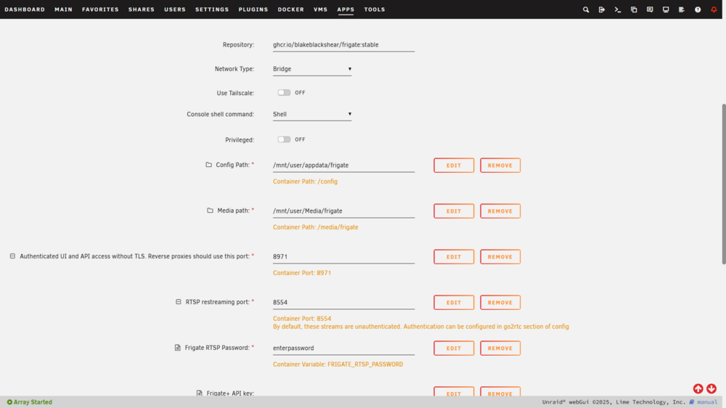Screen dimensions: 726x408
Task: Open the Plugins menu item
Action: click(253, 9)
